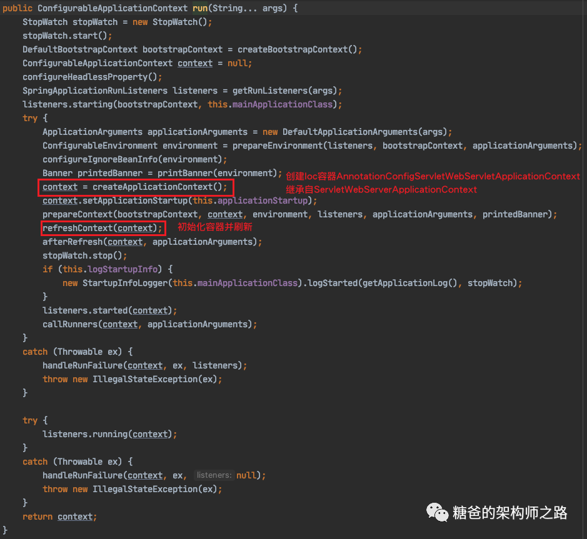Click listeners.started(context) call
This screenshot has width=587, height=539.
(x=108, y=310)
